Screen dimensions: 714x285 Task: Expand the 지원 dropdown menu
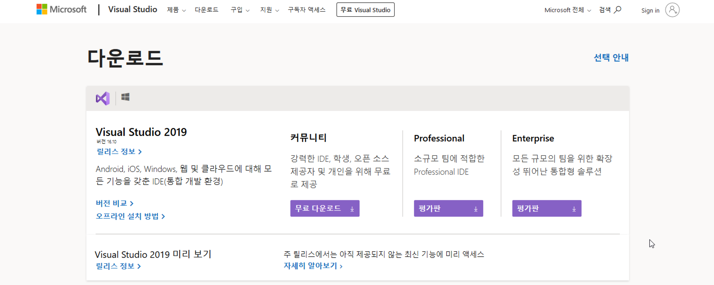point(269,10)
